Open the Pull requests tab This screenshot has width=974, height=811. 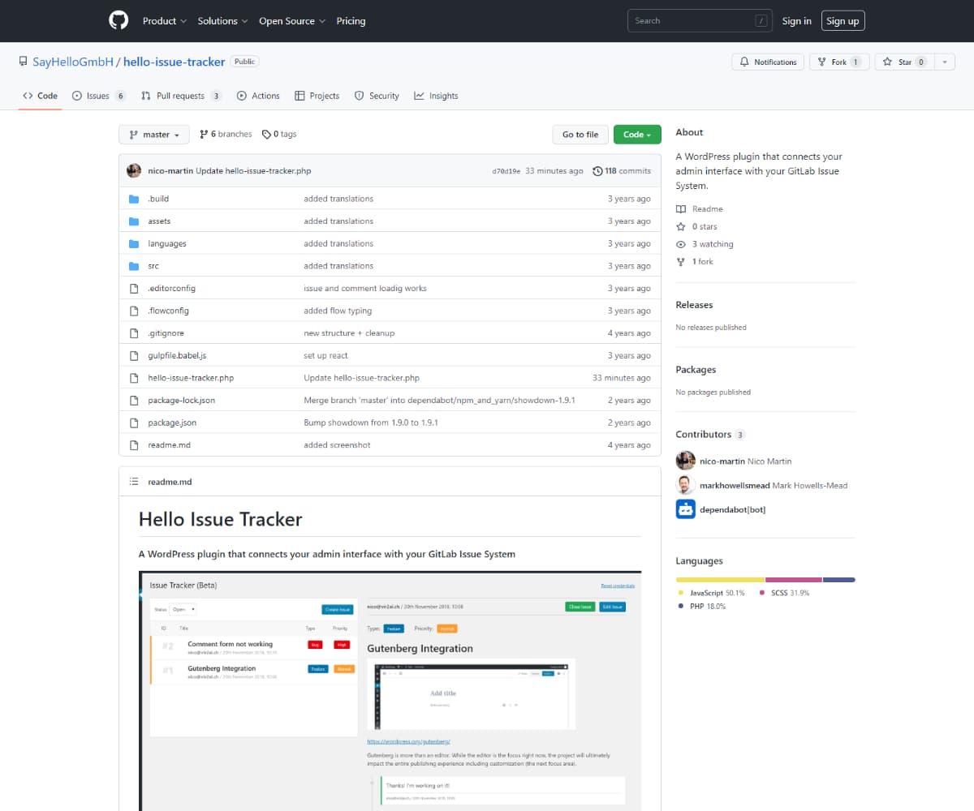(x=181, y=96)
